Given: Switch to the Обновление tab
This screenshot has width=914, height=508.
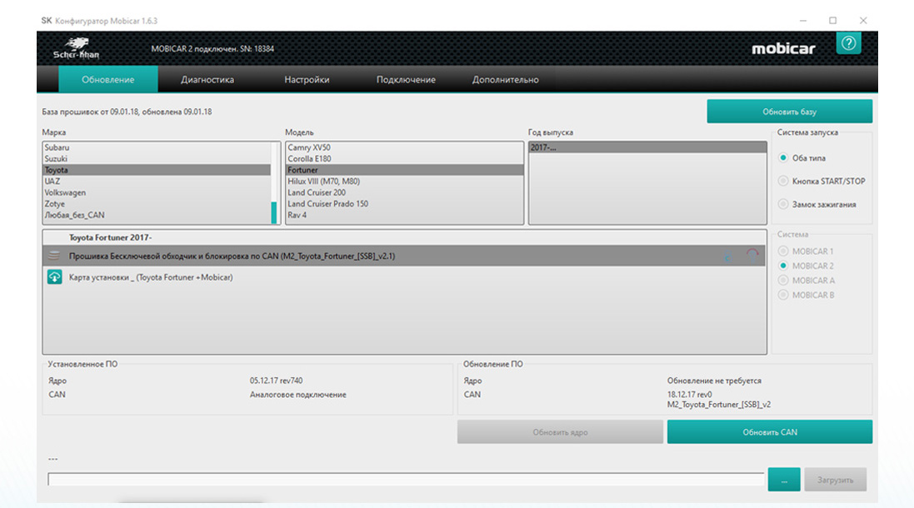Looking at the screenshot, I should point(107,79).
